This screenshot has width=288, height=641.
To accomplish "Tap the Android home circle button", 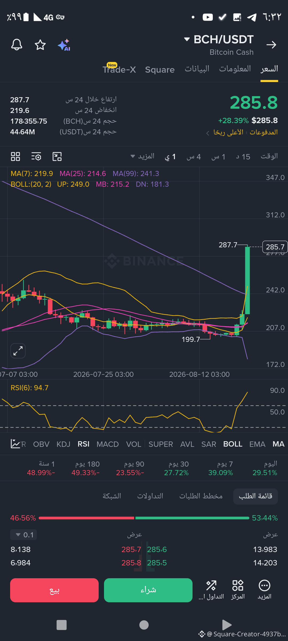I will [144, 625].
